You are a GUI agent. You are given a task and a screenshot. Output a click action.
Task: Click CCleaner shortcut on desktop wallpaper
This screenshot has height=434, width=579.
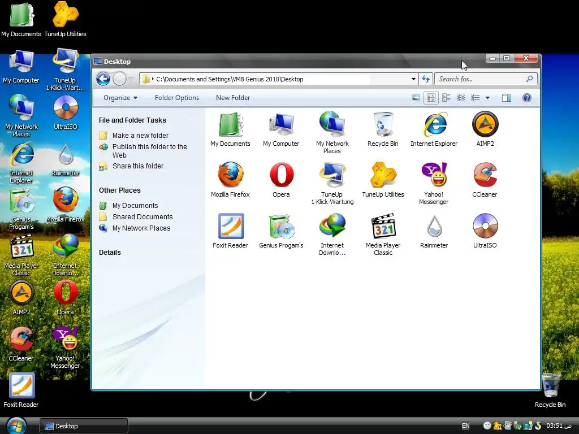pyautogui.click(x=21, y=344)
